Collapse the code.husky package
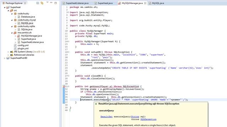 (x=12, y=14)
